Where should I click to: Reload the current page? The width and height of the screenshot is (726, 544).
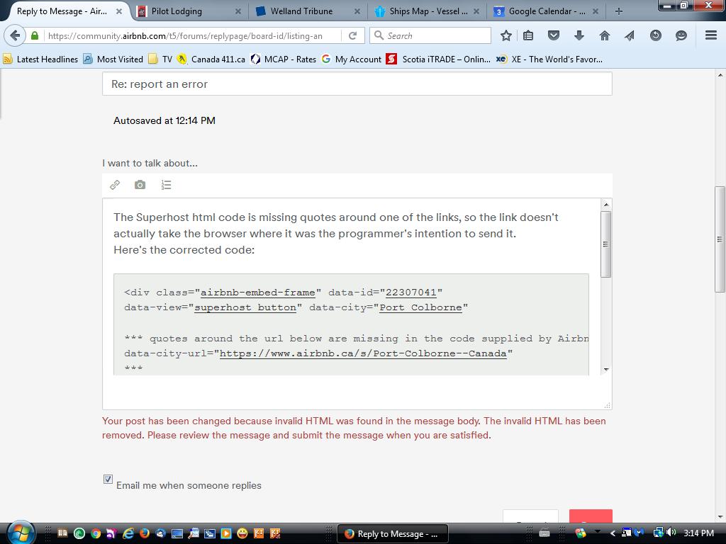point(352,35)
